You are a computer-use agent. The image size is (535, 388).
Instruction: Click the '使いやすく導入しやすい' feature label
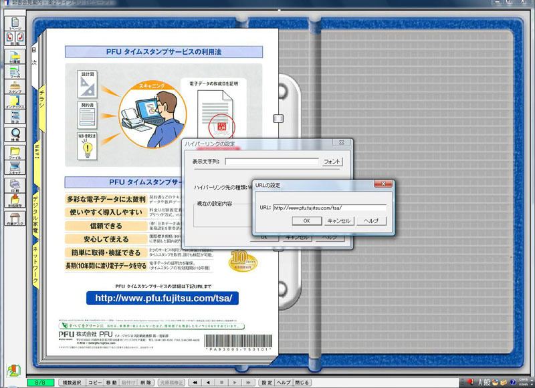click(x=106, y=212)
